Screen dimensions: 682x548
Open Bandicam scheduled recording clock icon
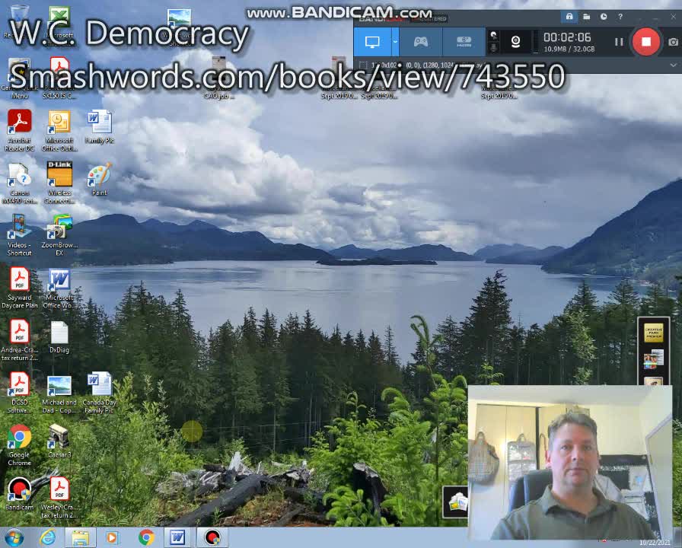[x=604, y=17]
